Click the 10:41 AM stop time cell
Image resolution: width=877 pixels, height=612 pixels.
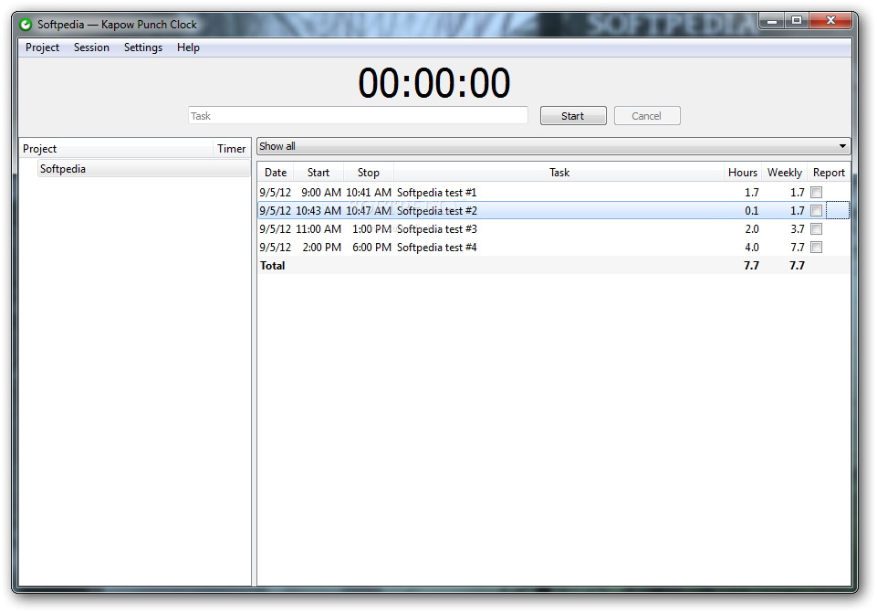[369, 193]
